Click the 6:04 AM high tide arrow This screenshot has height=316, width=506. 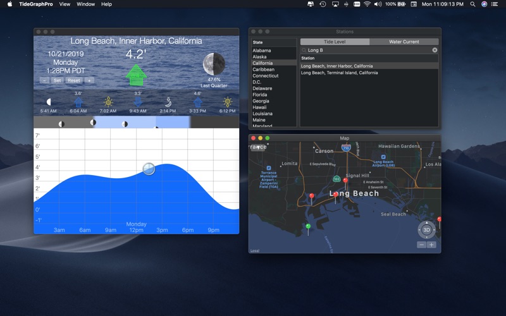pos(78,102)
